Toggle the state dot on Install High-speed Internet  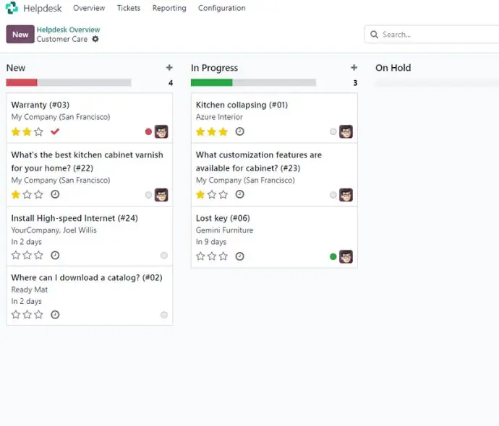[164, 256]
